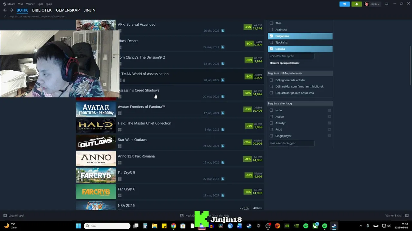Switch to the BUTIK tab
412x231 pixels.
[x=22, y=10]
